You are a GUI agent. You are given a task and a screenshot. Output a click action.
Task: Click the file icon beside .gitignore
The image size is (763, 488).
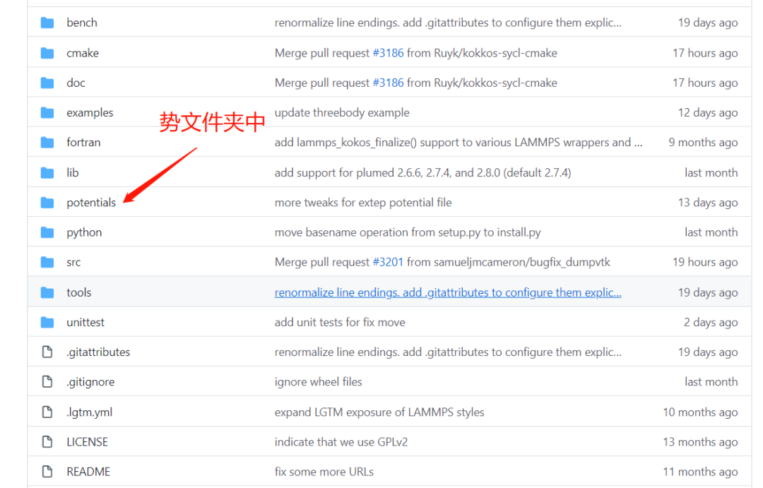coord(47,381)
